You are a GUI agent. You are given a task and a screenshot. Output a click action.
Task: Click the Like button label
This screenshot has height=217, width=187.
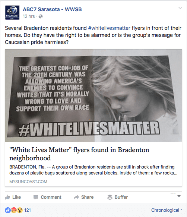pos(17,197)
